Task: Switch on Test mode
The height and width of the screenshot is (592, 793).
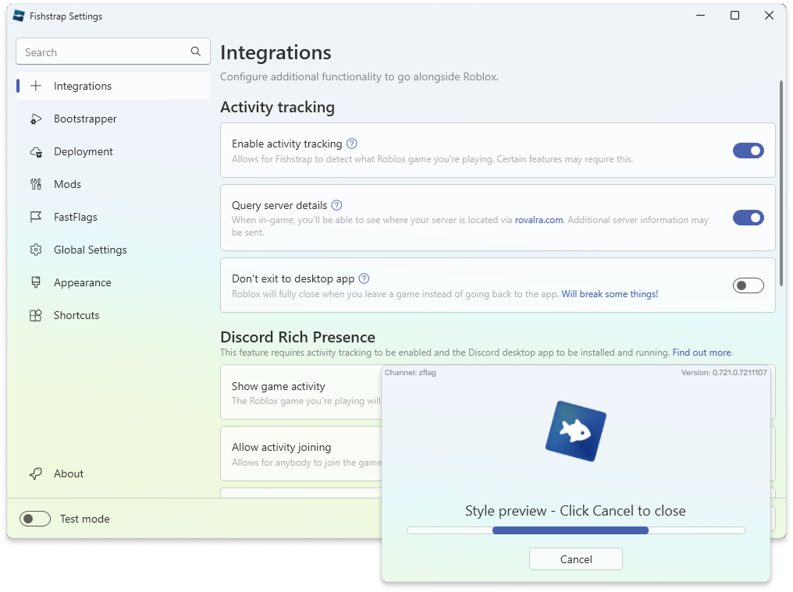Action: (x=35, y=519)
